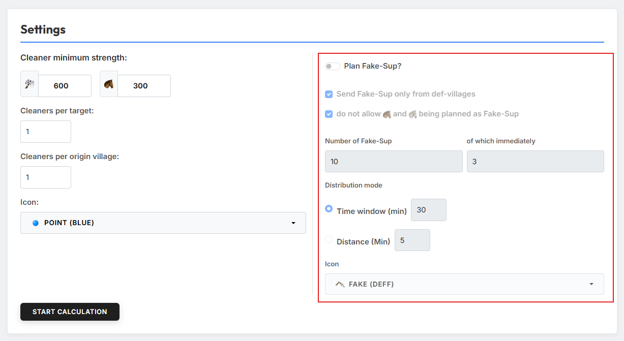Click the Time window minutes field
Image resolution: width=624 pixels, height=341 pixels.
coord(429,210)
